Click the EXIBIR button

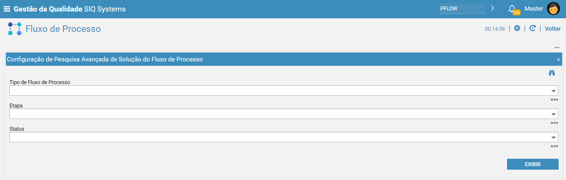pyautogui.click(x=533, y=164)
